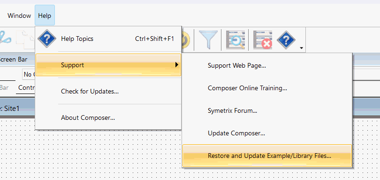Choose Check for Updates...
Image resolution: width=380 pixels, height=180 pixels.
tap(108, 91)
